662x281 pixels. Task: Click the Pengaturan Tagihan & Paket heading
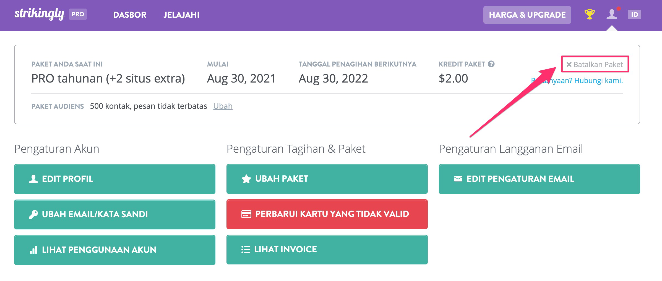[x=296, y=149]
